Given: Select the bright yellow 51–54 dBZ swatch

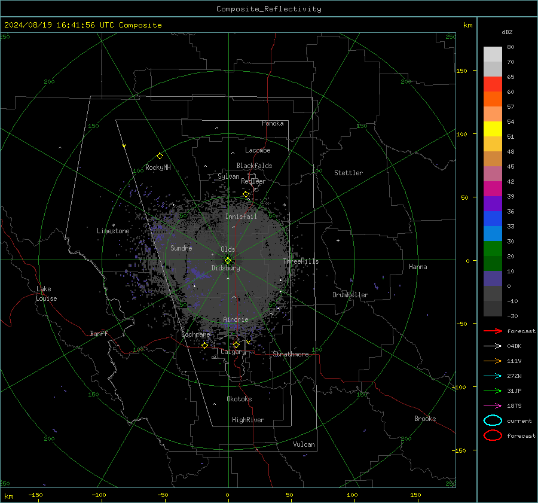Looking at the screenshot, I should click(x=493, y=129).
